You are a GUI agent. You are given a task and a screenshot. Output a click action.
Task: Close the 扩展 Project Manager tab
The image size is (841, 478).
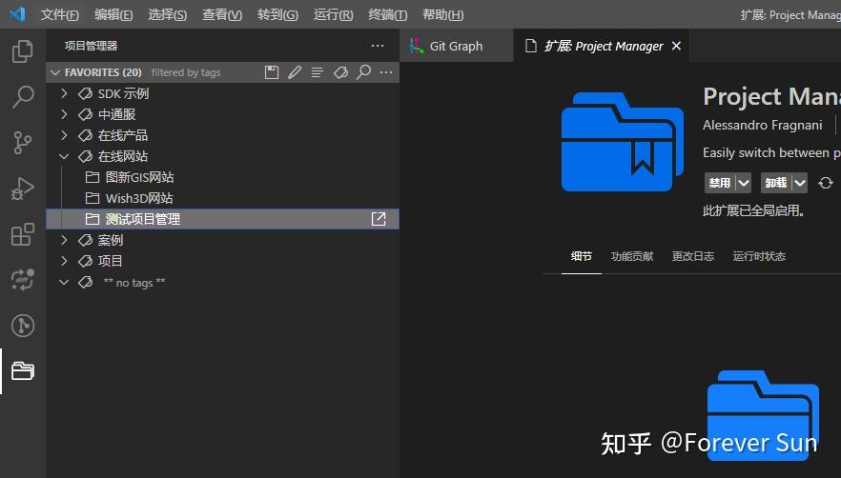[x=676, y=46]
